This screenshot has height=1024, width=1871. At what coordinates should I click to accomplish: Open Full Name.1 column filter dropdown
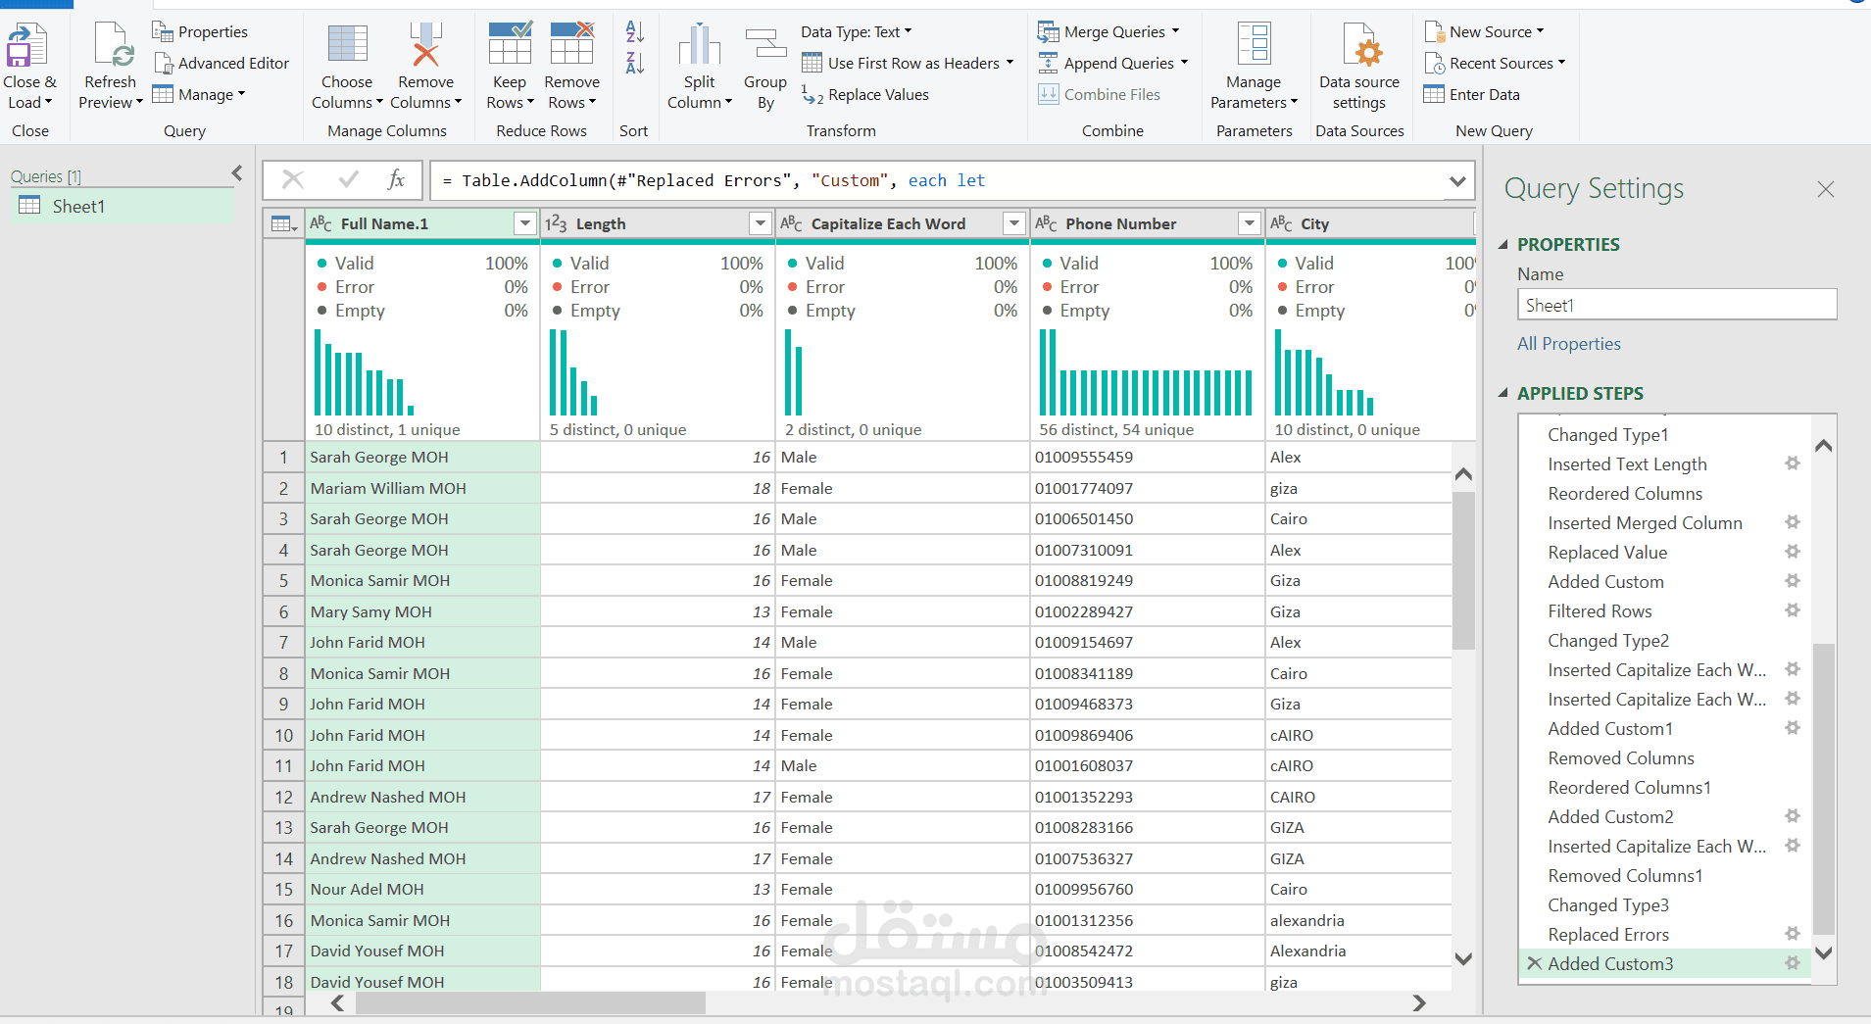coord(525,223)
